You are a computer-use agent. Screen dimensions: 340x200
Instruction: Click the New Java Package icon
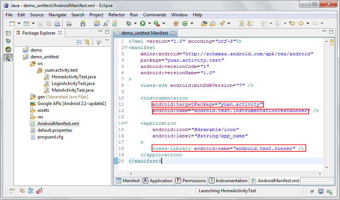pyautogui.click(x=176, y=23)
